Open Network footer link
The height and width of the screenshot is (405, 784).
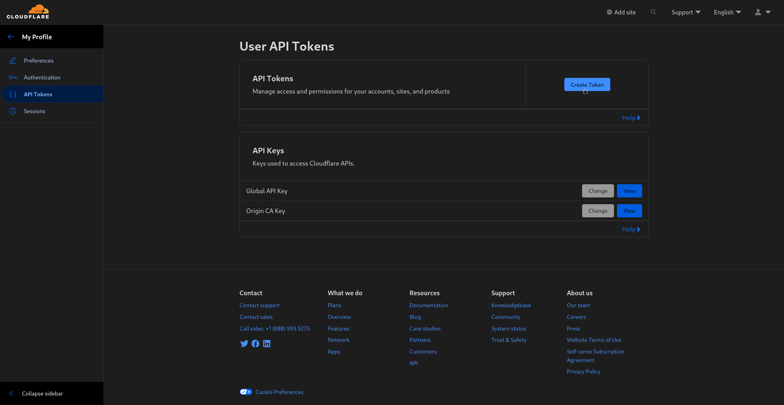[x=339, y=340]
